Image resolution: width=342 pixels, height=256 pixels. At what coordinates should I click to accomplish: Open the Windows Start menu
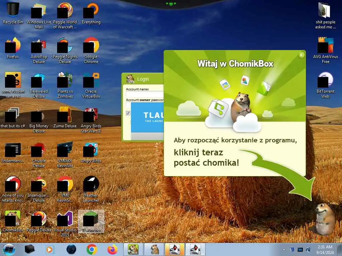pos(9,249)
